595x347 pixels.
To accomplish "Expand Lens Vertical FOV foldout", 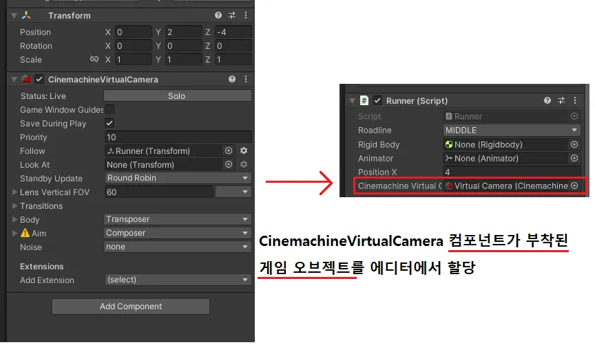I will pos(14,192).
